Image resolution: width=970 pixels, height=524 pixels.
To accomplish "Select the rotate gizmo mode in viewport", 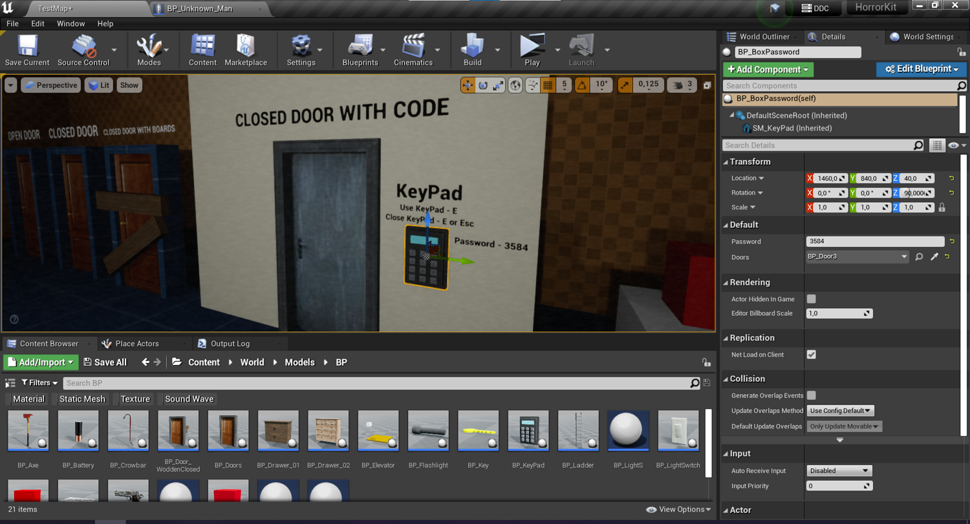I will click(x=483, y=85).
